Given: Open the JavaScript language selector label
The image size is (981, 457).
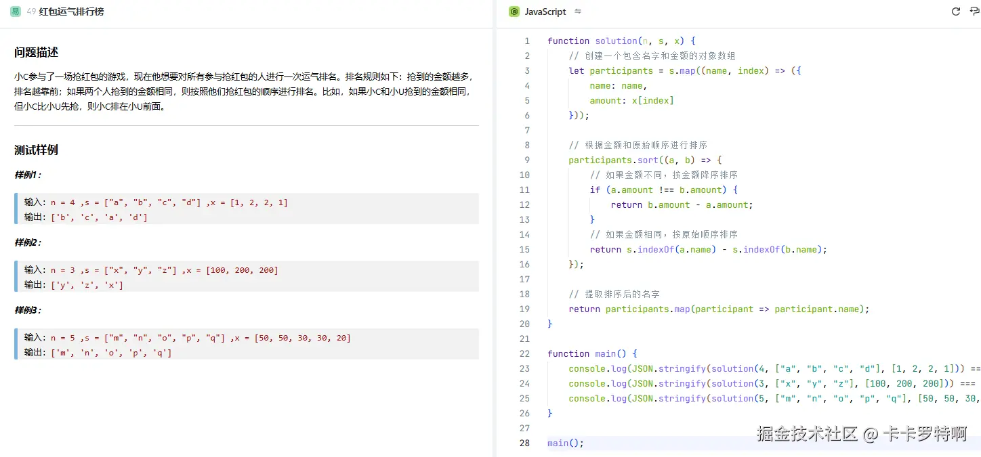Looking at the screenshot, I should (545, 12).
